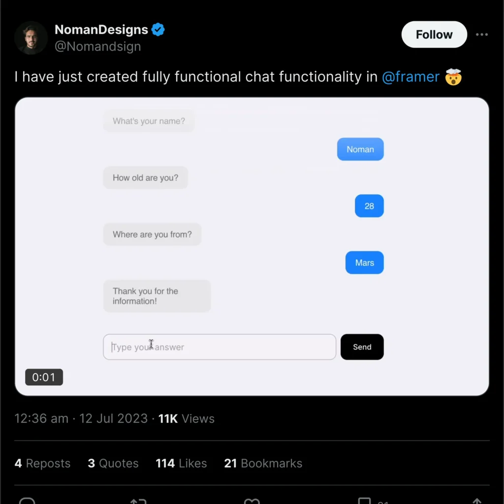
Task: Click the 12:36 am post timestamp
Action: click(41, 418)
